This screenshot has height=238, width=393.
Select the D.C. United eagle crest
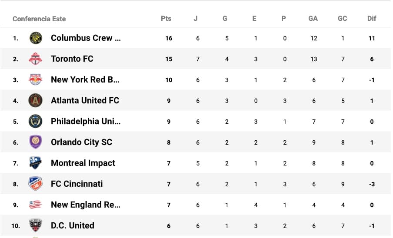click(35, 225)
